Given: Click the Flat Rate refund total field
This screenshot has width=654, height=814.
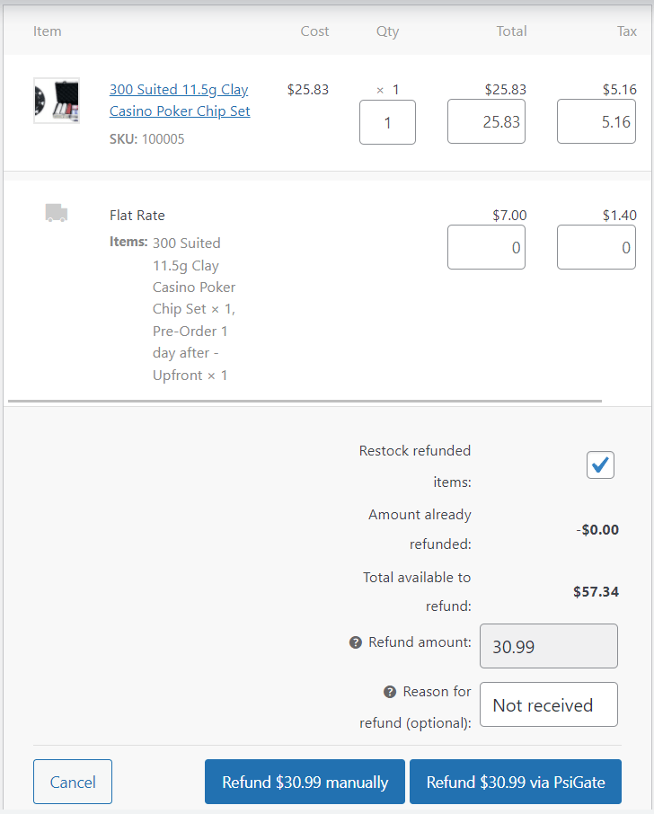Looking at the screenshot, I should 486,247.
